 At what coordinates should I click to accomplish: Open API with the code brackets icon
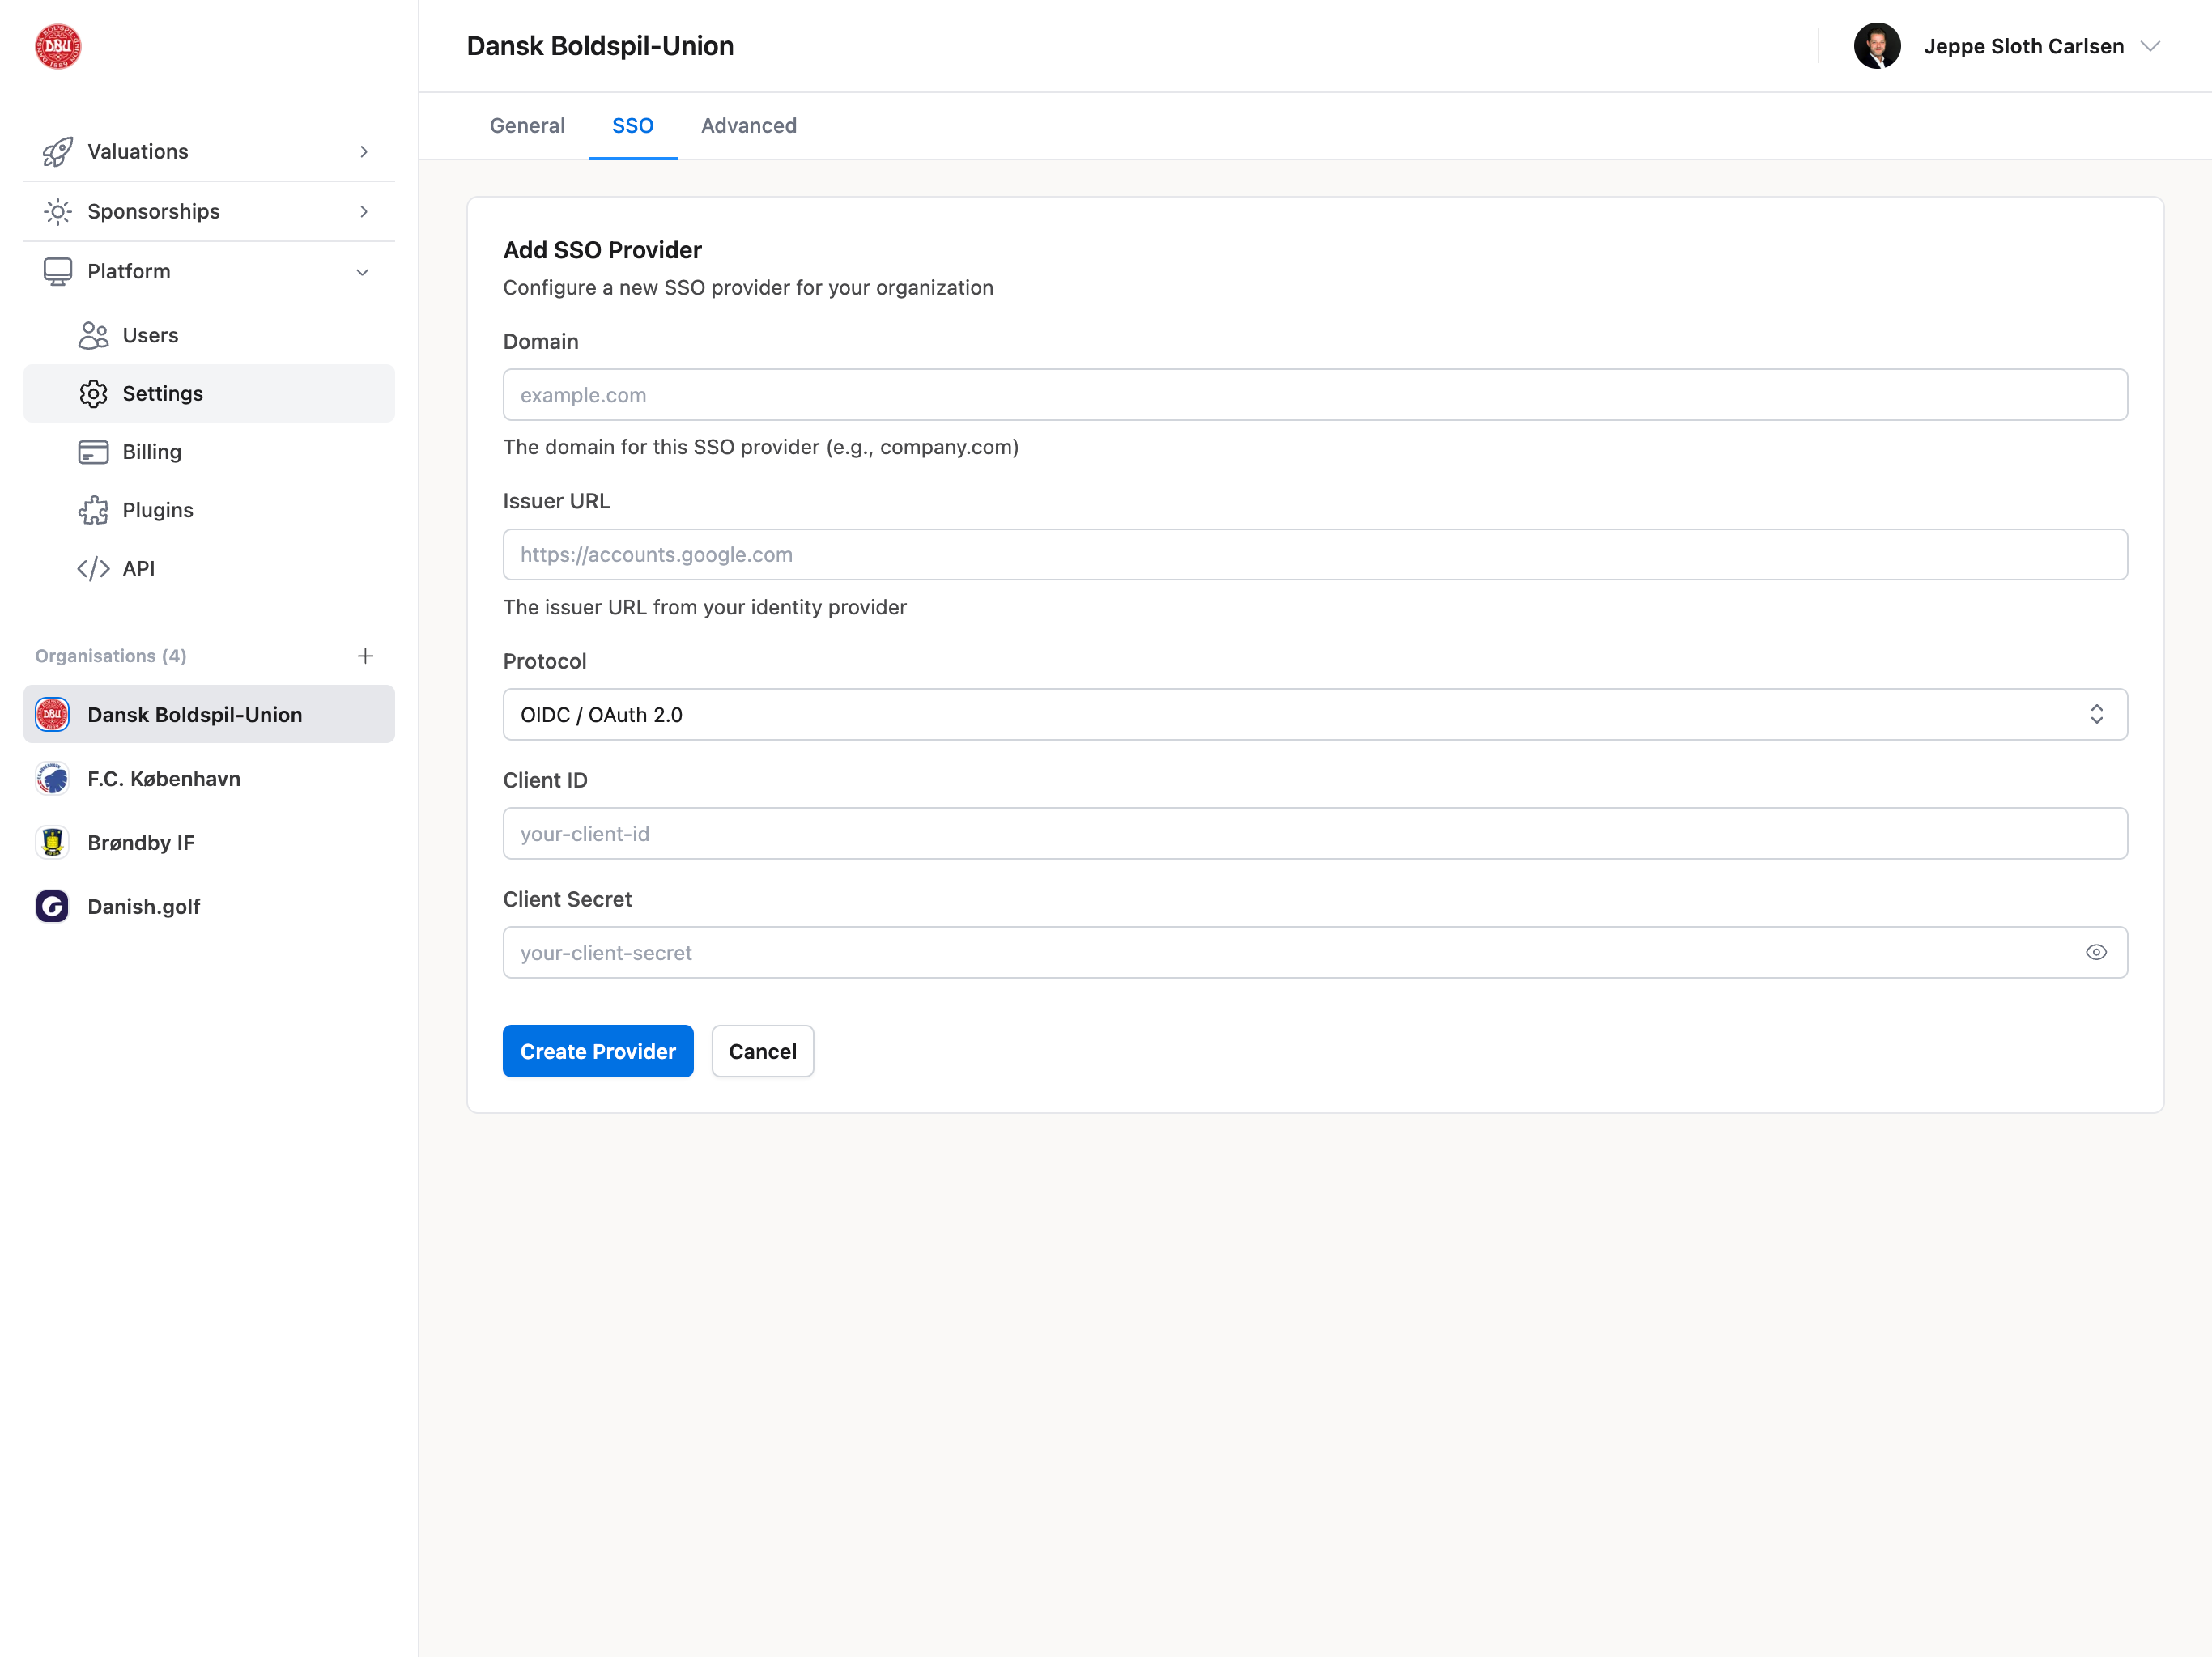click(x=93, y=568)
